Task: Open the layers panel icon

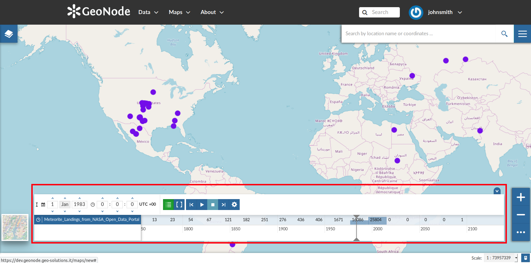Action: coord(9,34)
